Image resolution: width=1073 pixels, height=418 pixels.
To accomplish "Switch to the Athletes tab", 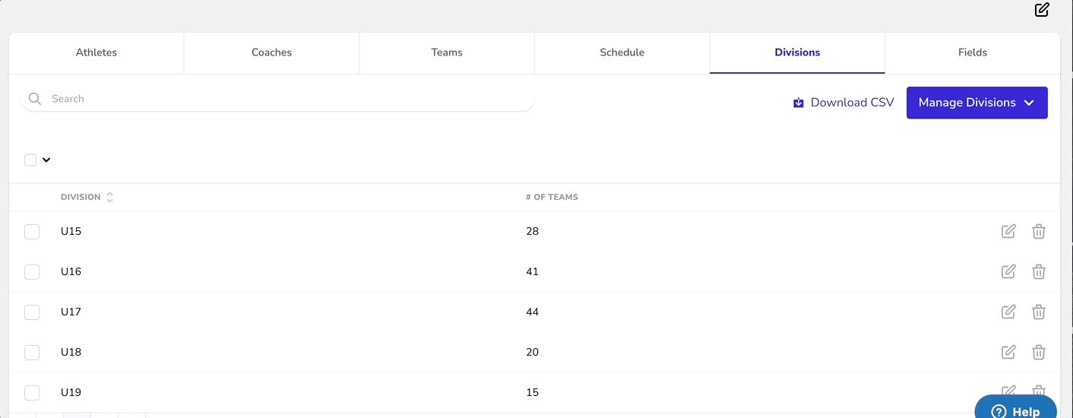I will (97, 52).
